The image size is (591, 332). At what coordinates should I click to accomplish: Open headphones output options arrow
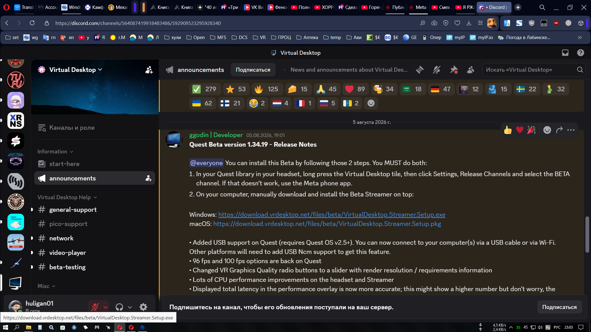coord(130,307)
